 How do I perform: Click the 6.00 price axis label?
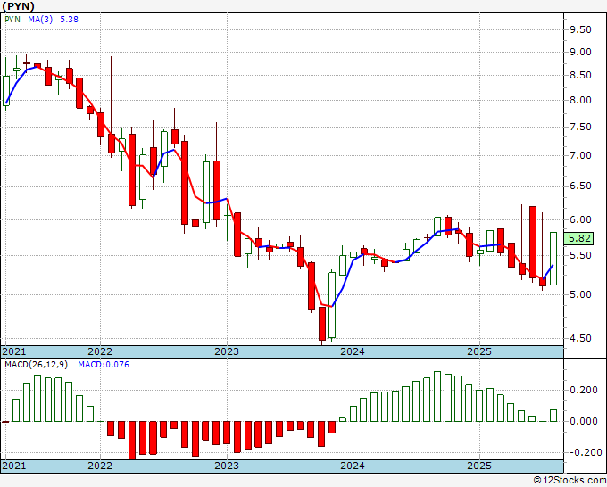point(580,219)
